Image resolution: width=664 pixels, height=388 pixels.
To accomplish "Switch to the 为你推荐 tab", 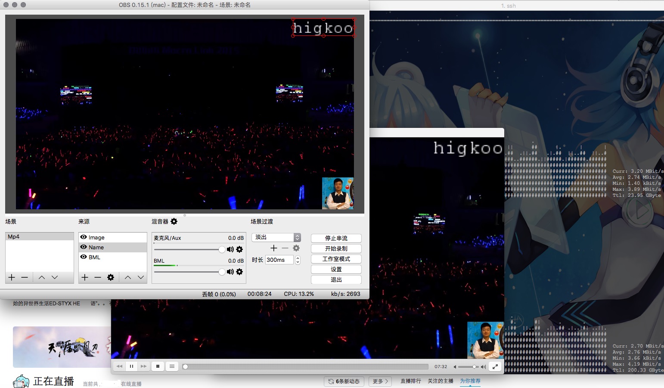I will pyautogui.click(x=470, y=381).
